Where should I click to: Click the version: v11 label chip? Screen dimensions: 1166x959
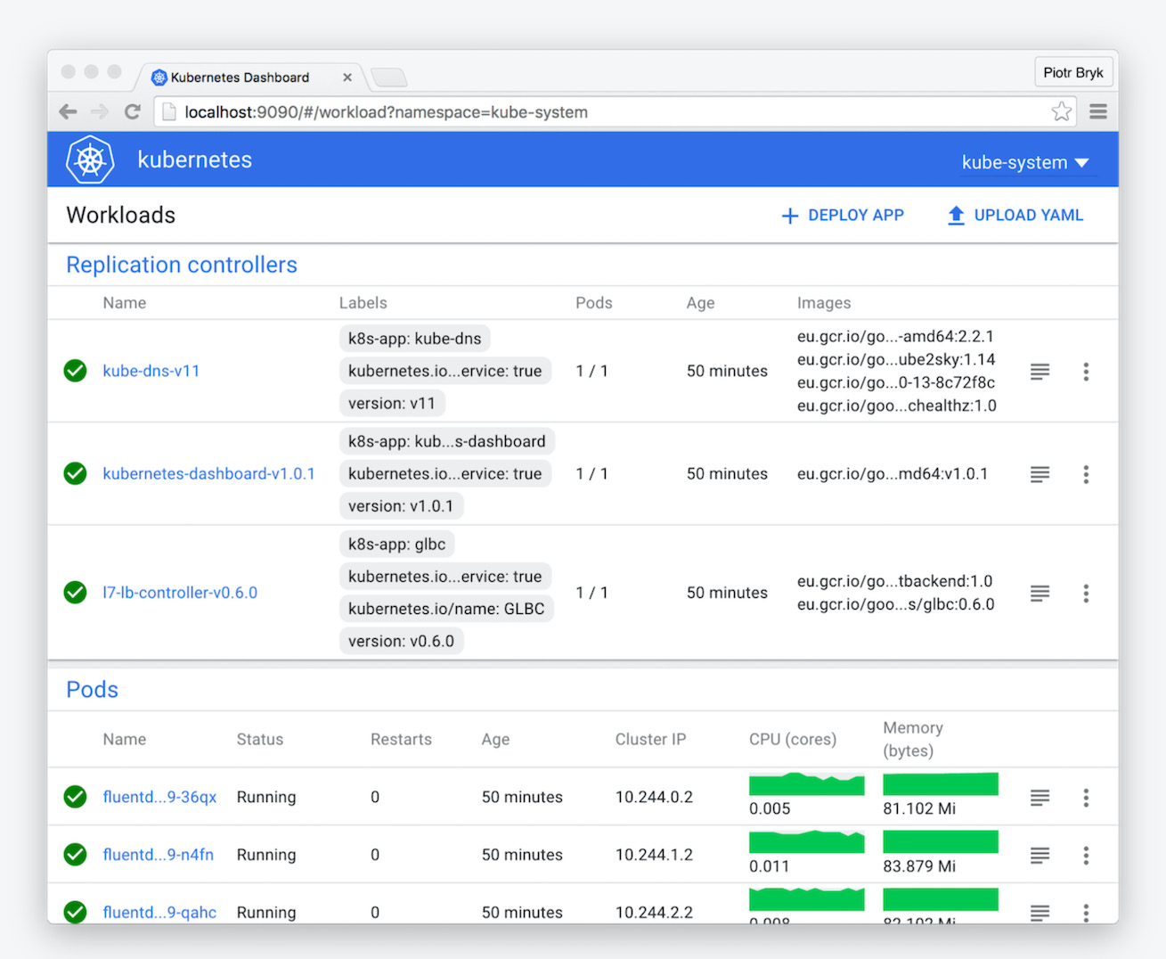coord(392,403)
